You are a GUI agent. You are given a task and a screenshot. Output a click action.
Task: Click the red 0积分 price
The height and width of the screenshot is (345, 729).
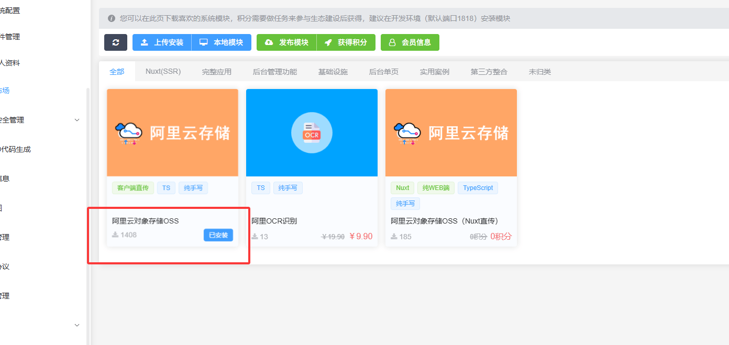tap(501, 237)
